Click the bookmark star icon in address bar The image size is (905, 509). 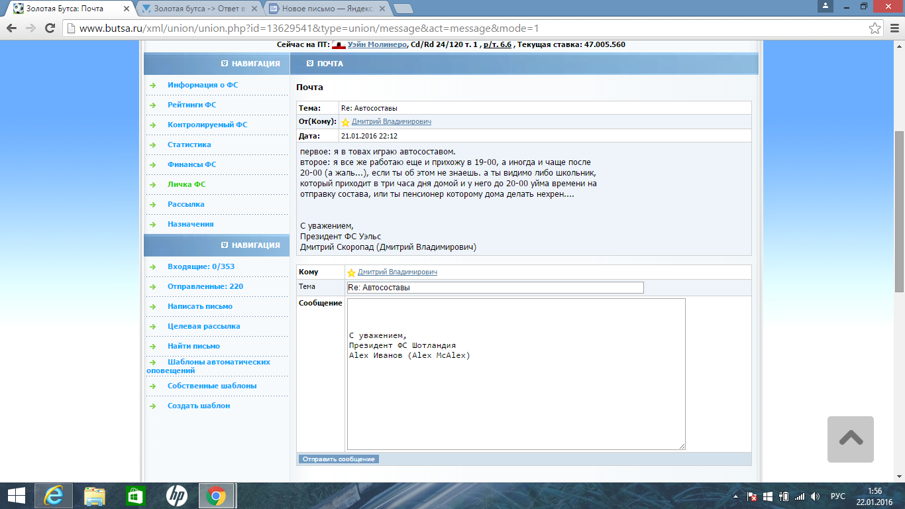pos(875,28)
